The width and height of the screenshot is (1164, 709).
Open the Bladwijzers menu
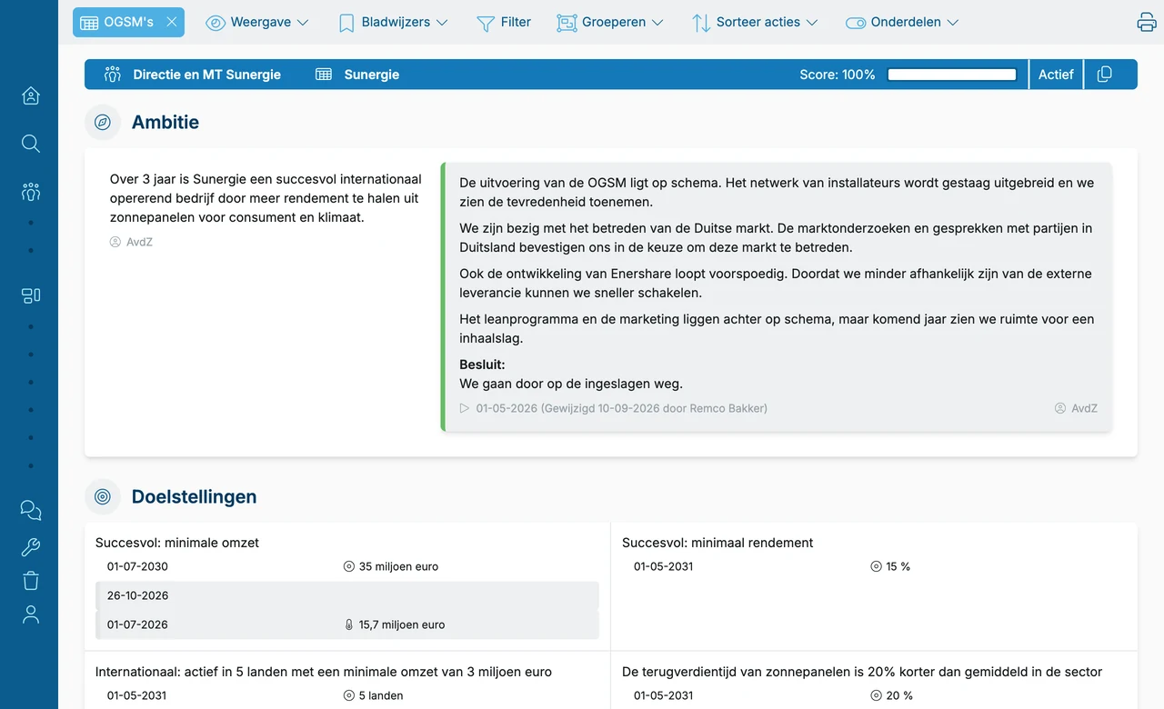[x=393, y=22]
